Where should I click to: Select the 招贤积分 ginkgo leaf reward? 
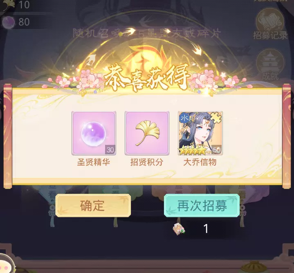[147, 133]
